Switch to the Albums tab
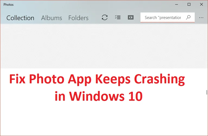The height and width of the screenshot is (136, 208). tap(52, 18)
